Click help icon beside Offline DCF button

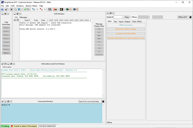click(190, 17)
